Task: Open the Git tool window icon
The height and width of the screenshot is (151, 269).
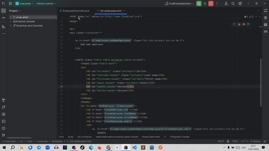Action: 3,135
